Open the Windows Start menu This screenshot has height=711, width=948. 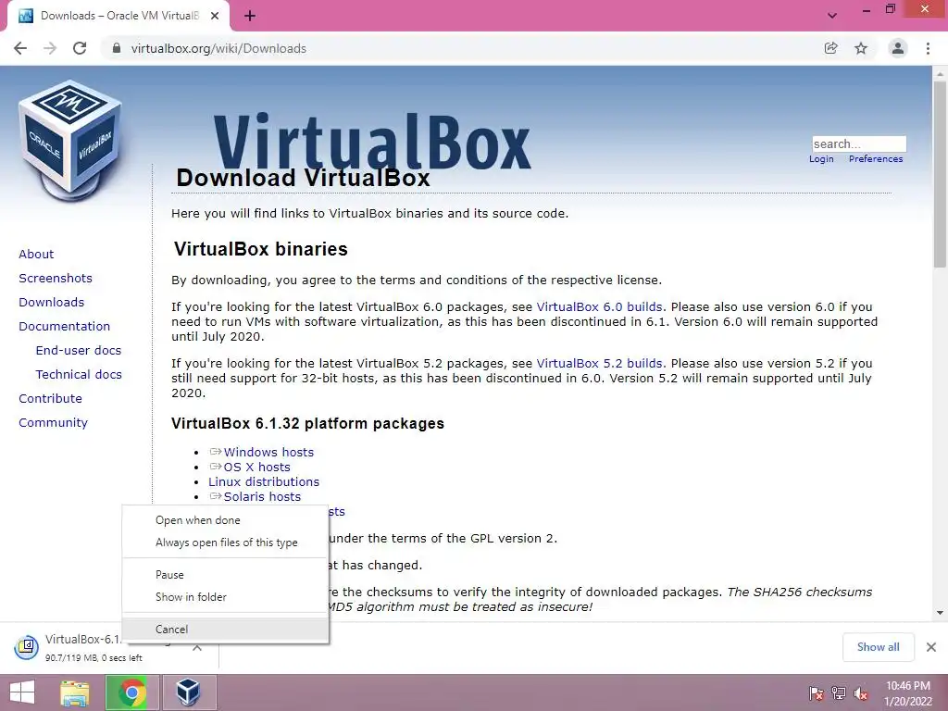coord(22,692)
